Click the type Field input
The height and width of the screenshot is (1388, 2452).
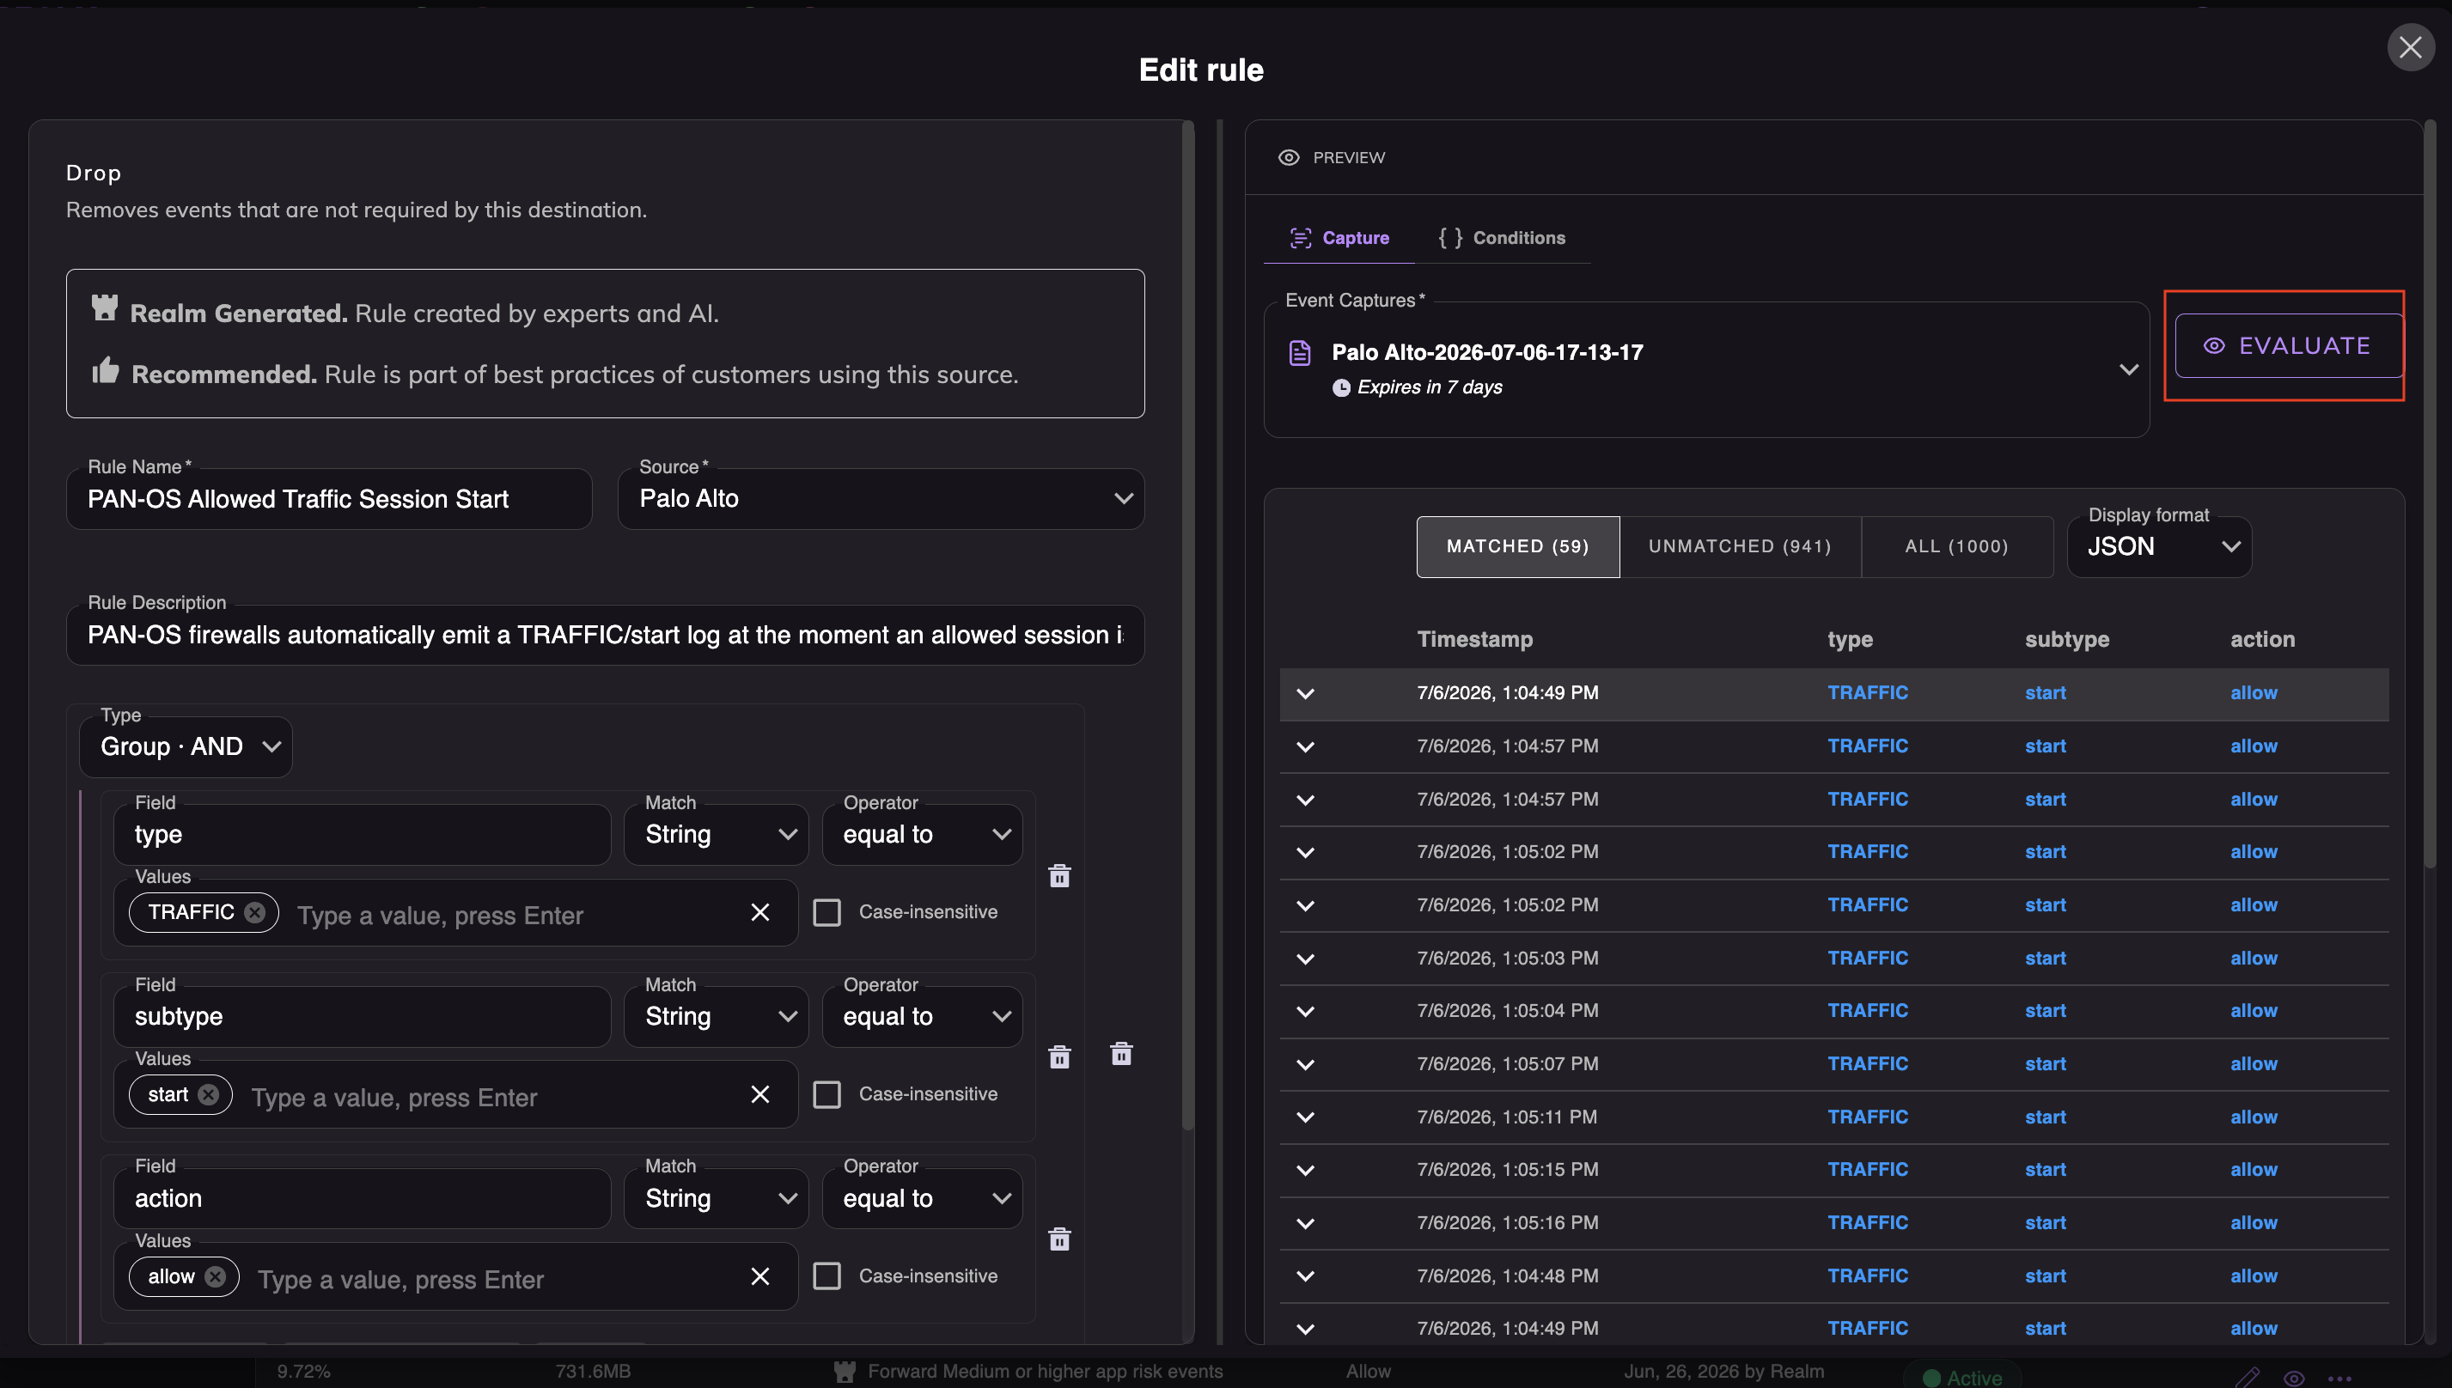point(362,835)
